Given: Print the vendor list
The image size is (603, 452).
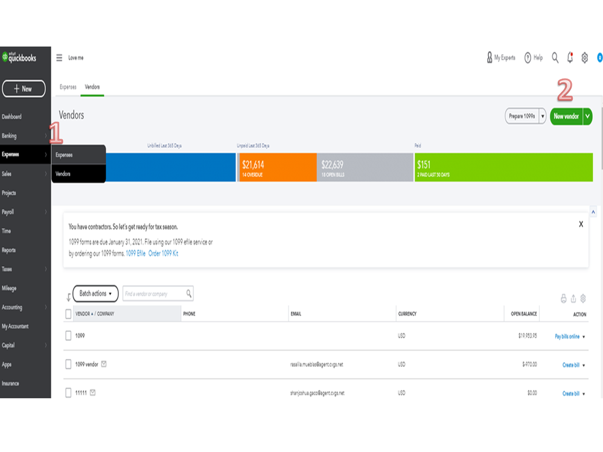Looking at the screenshot, I should (564, 299).
